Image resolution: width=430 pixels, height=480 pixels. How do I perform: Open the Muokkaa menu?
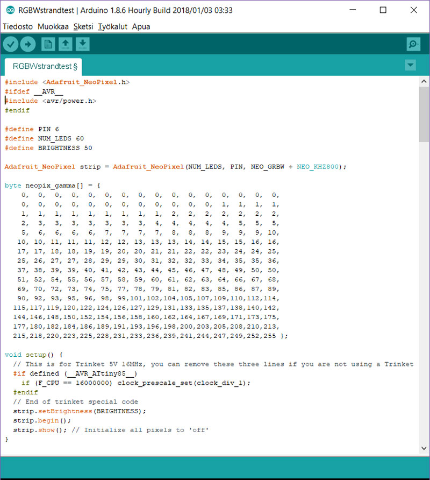click(x=53, y=26)
